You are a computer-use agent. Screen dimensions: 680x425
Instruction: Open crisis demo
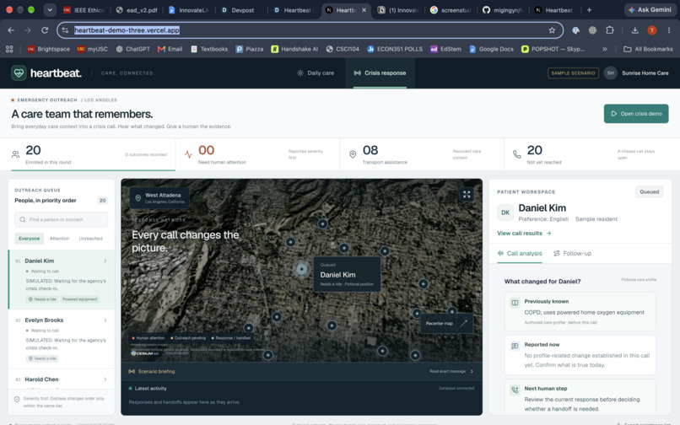tap(636, 114)
